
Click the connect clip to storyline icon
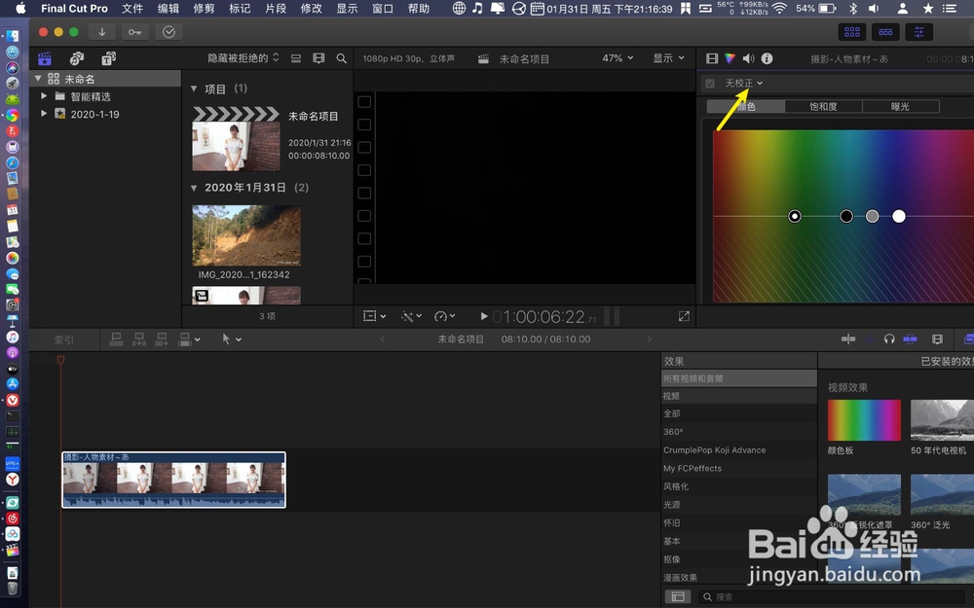click(116, 339)
